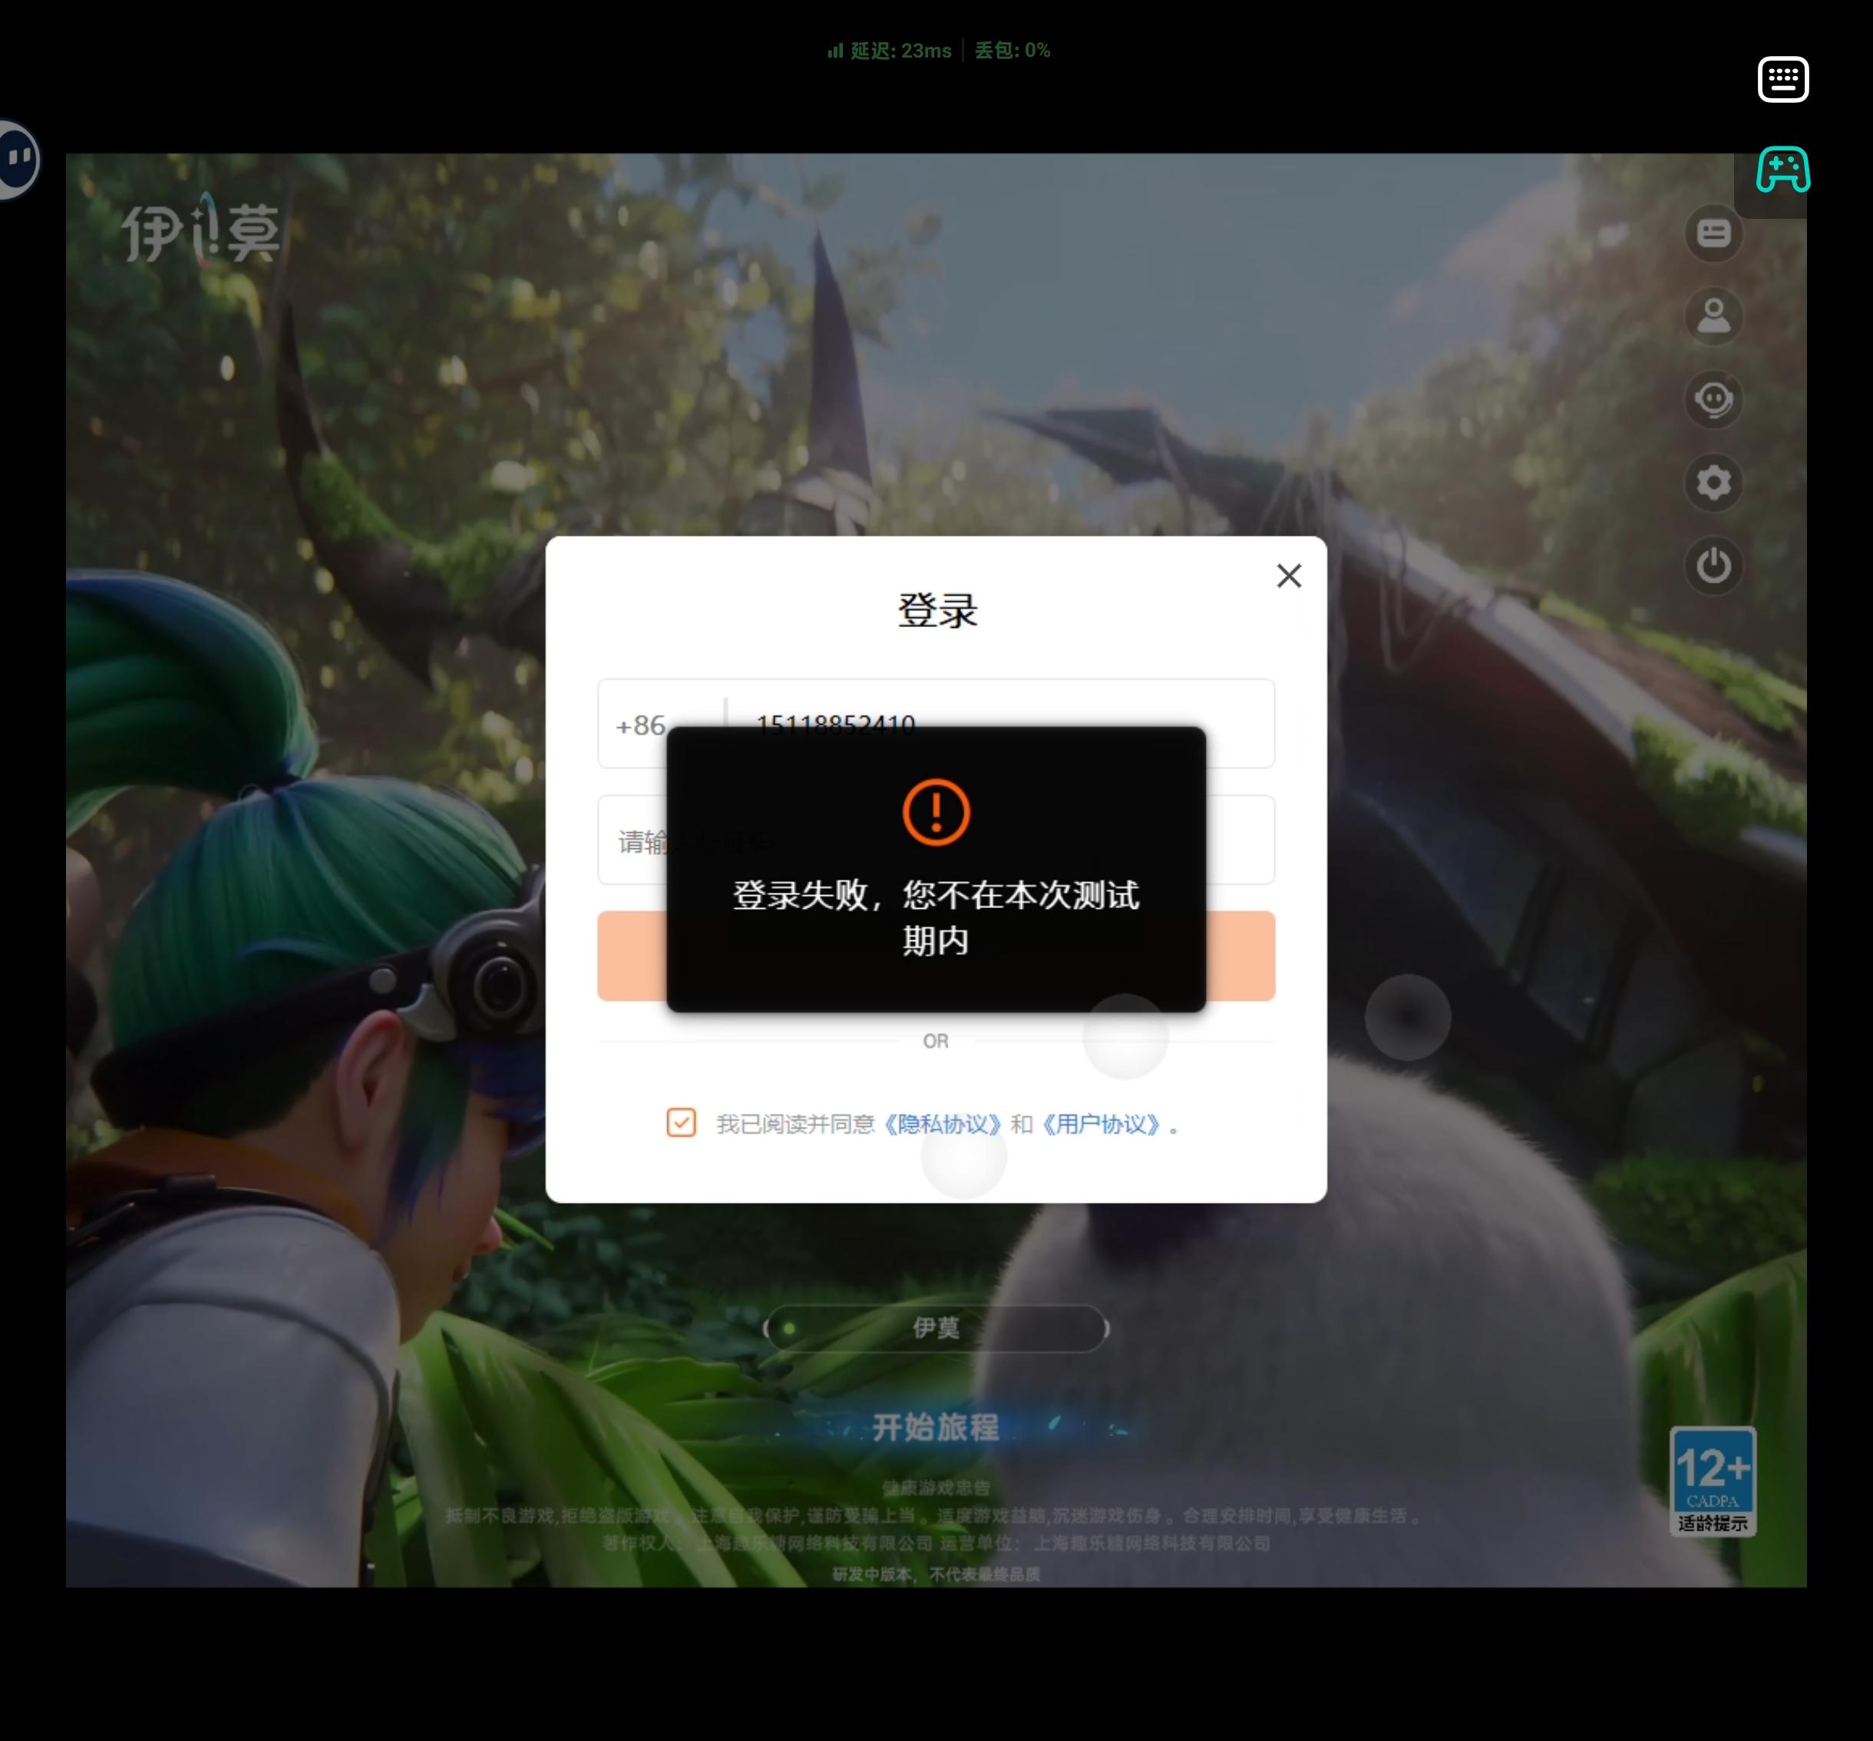Click the green gamepad controller icon
The height and width of the screenshot is (1741, 1873).
(x=1782, y=170)
